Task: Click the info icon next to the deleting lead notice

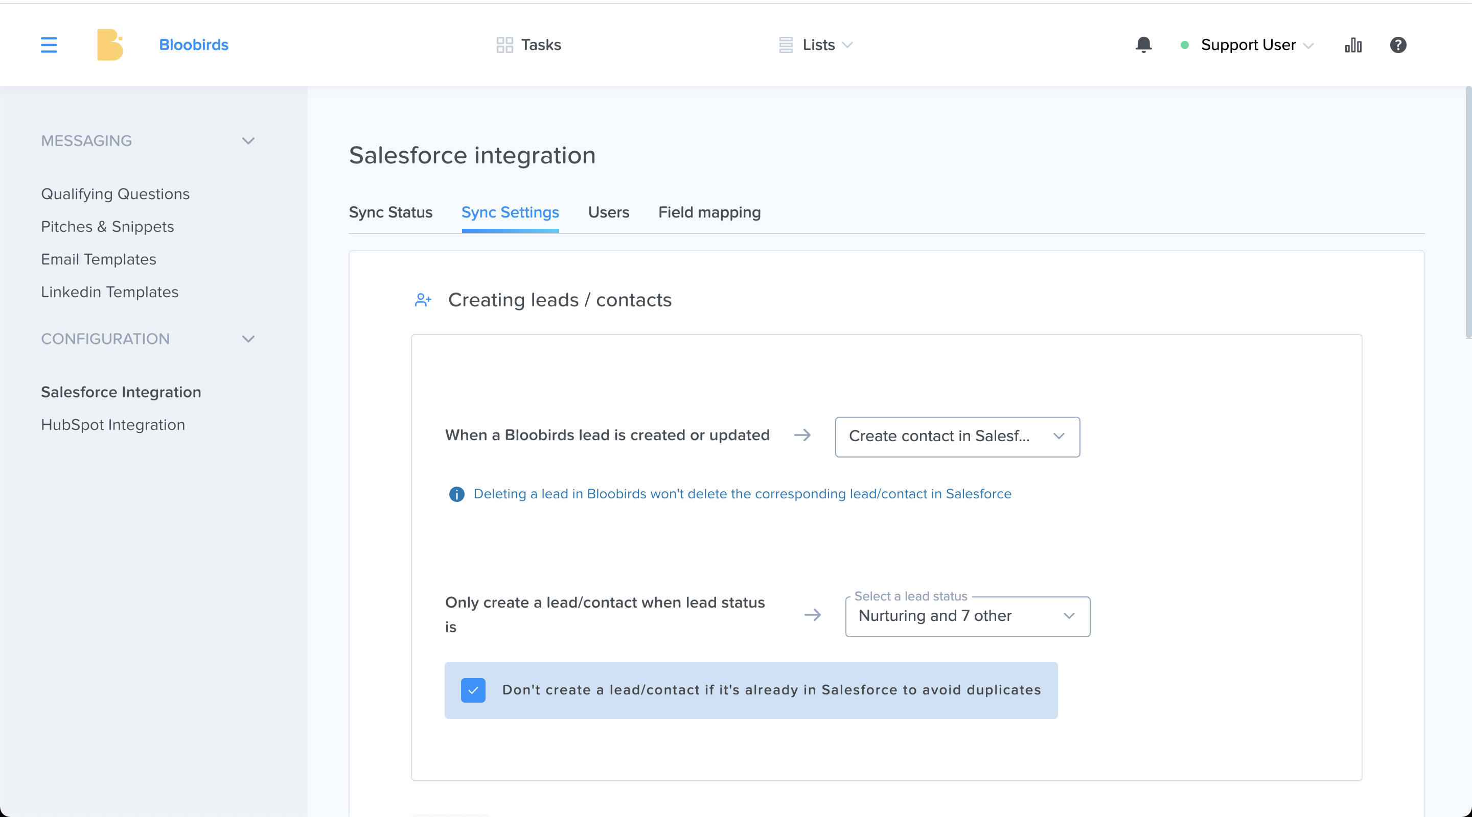Action: (x=456, y=494)
